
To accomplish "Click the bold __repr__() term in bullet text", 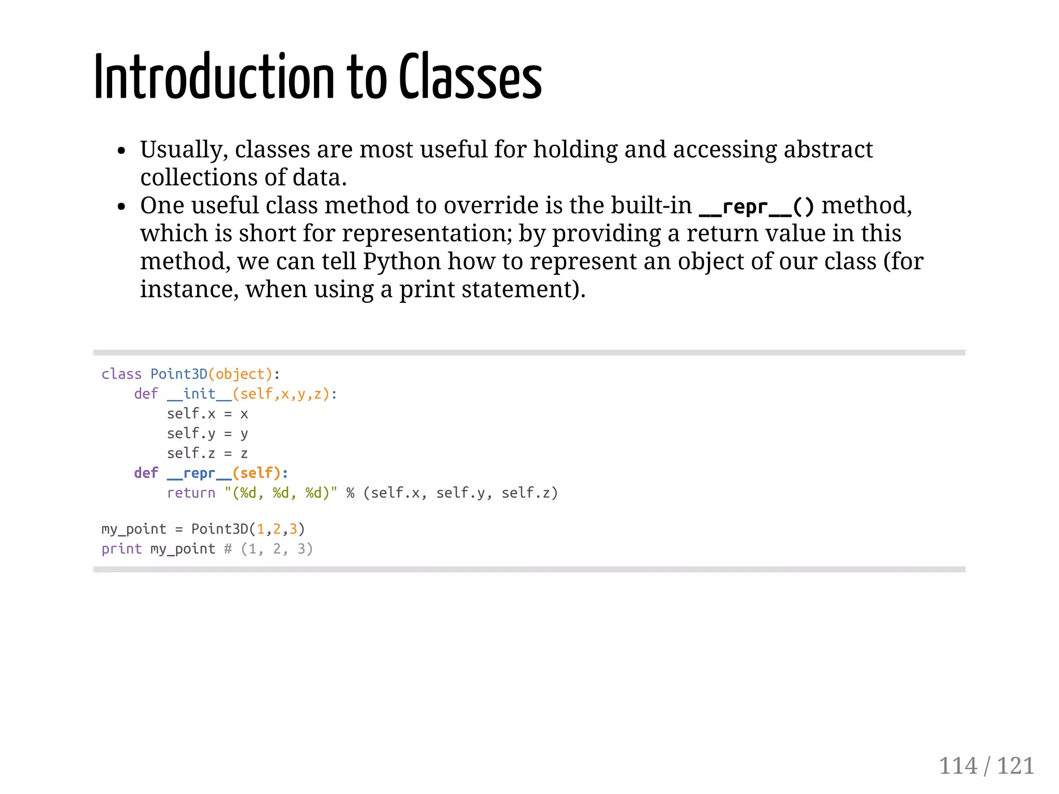I will pos(756,206).
